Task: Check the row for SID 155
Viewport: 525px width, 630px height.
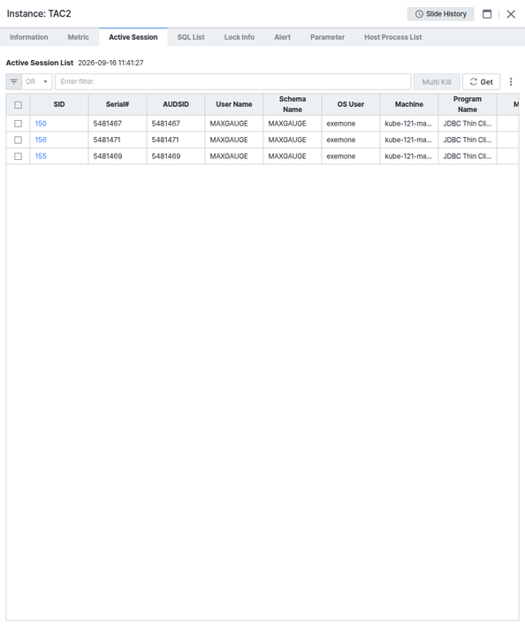Action: click(x=18, y=156)
